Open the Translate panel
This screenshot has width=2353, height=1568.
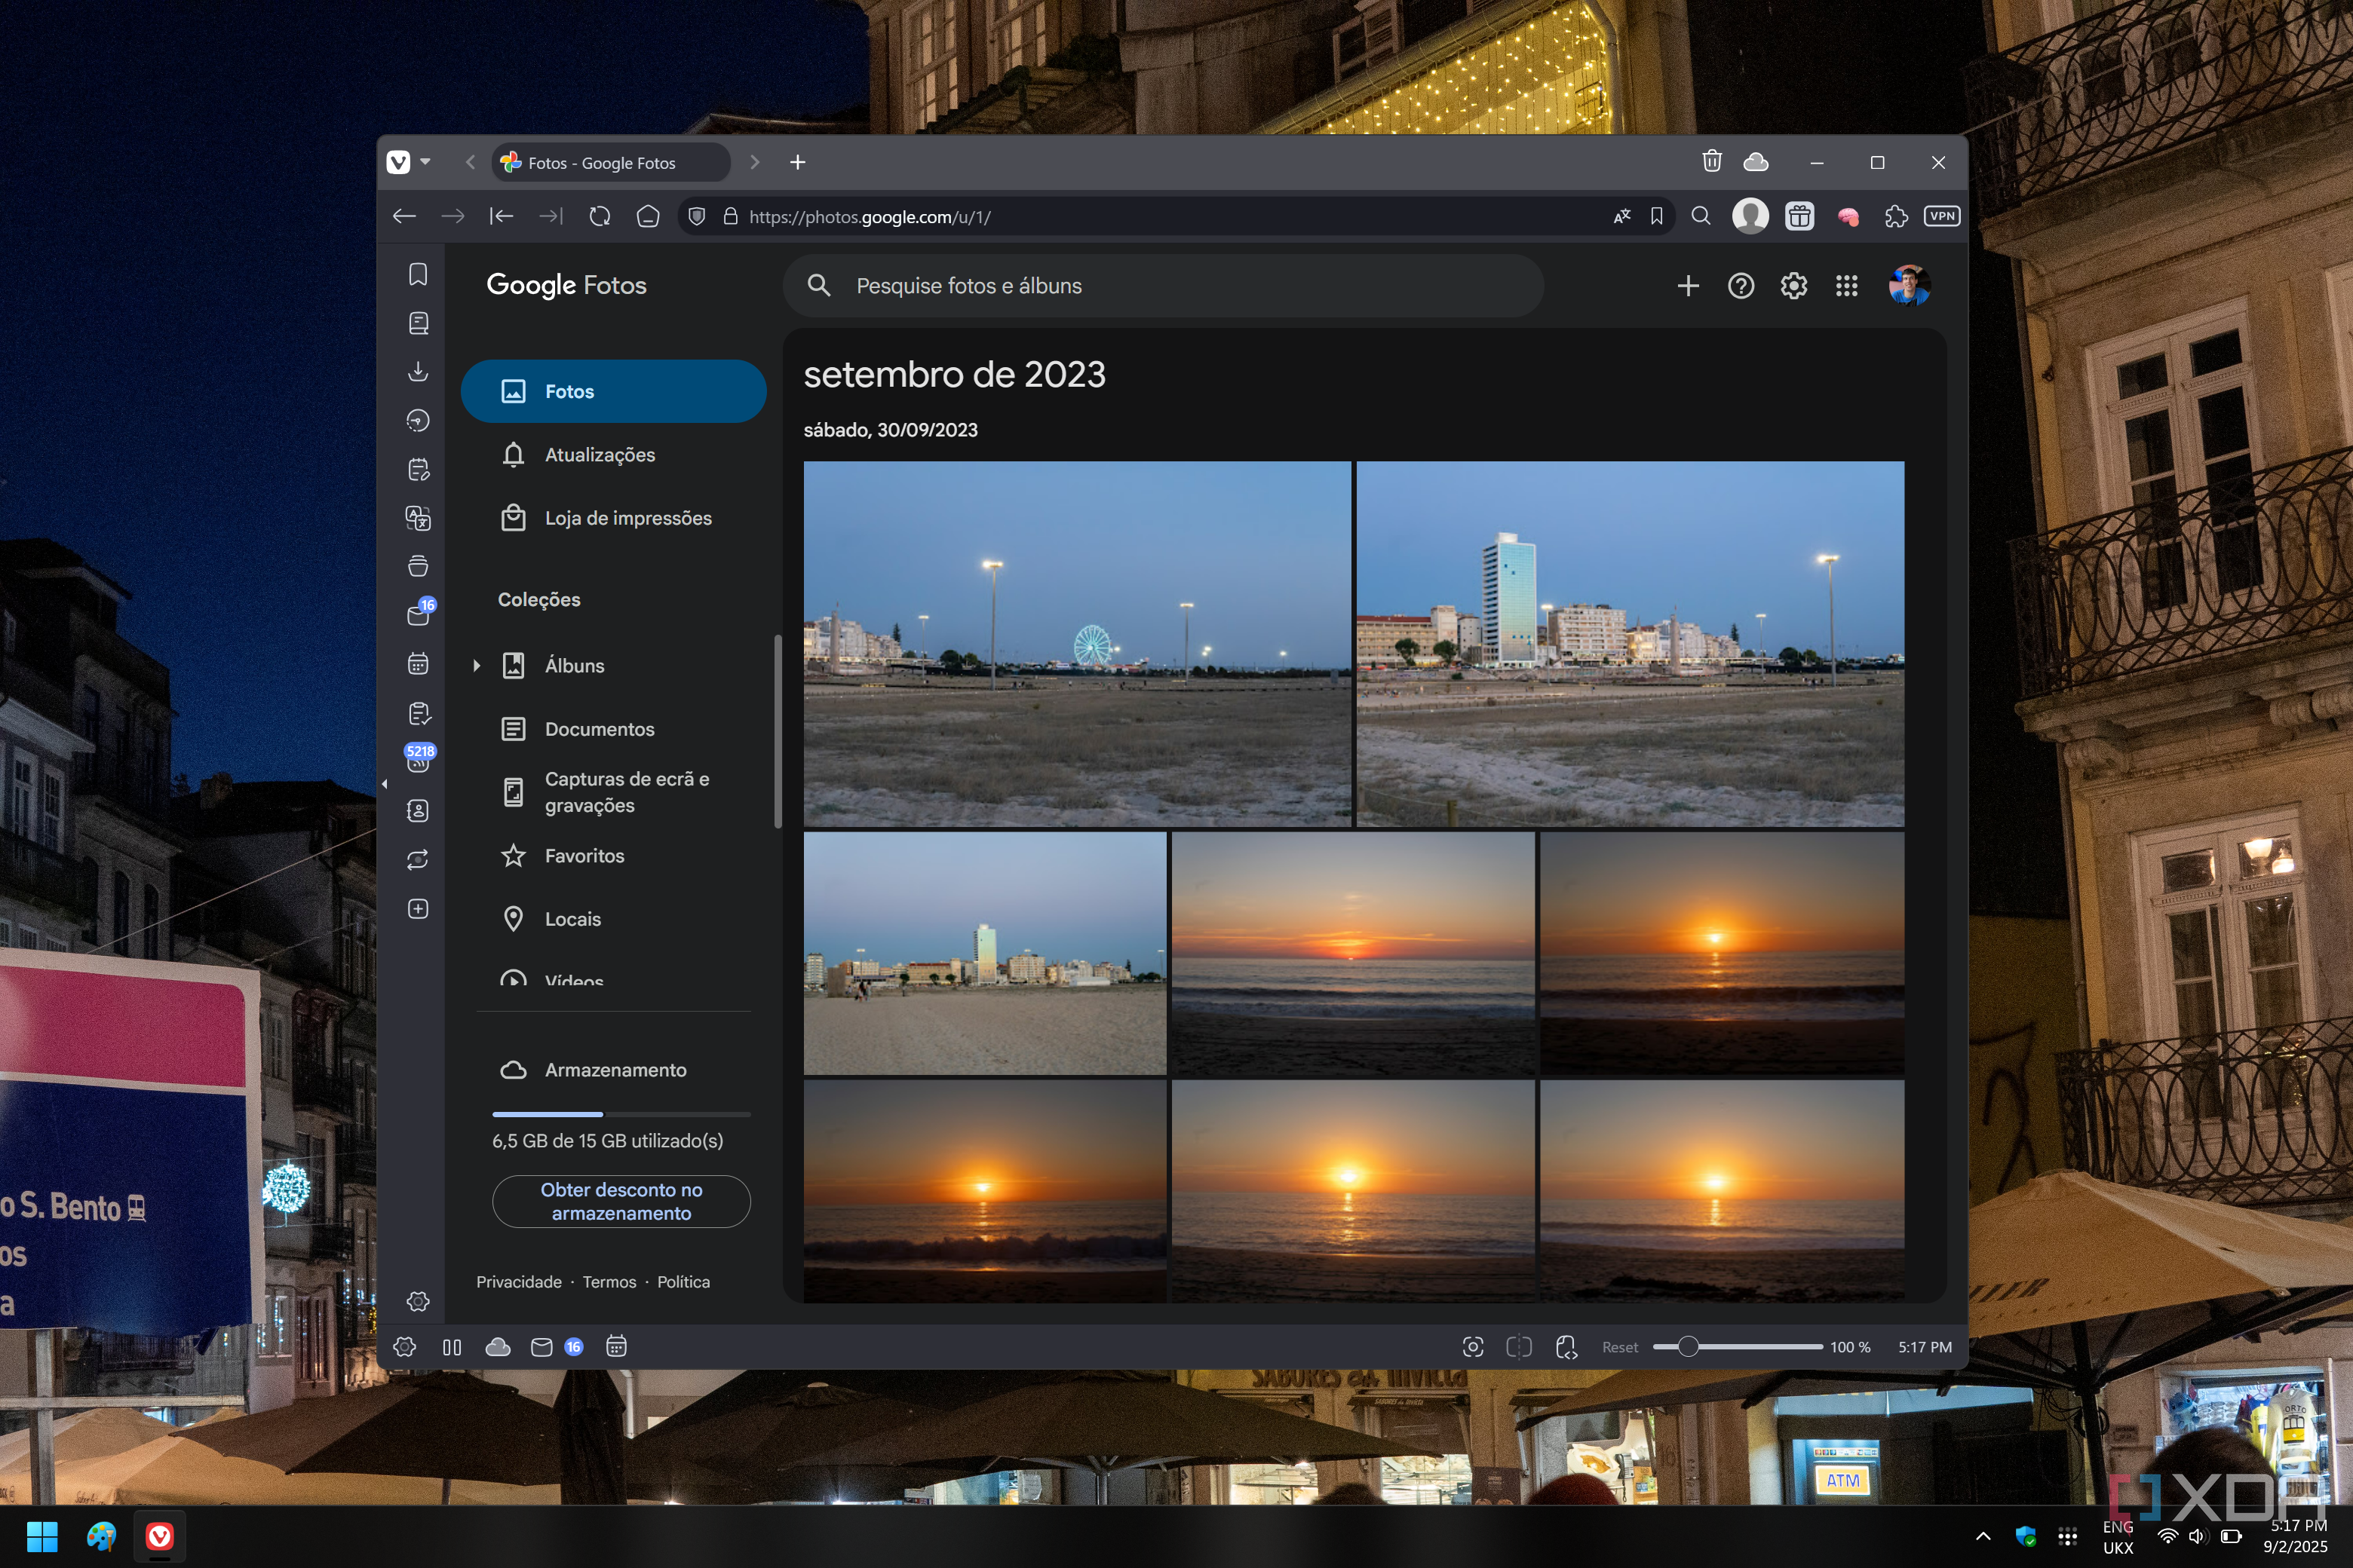418,518
